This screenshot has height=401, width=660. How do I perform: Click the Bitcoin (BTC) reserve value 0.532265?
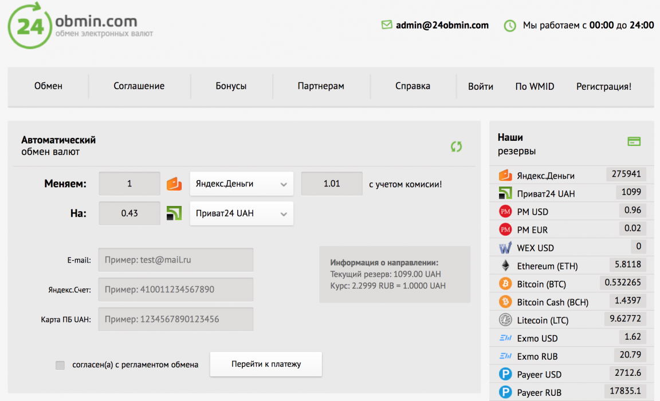pyautogui.click(x=623, y=282)
